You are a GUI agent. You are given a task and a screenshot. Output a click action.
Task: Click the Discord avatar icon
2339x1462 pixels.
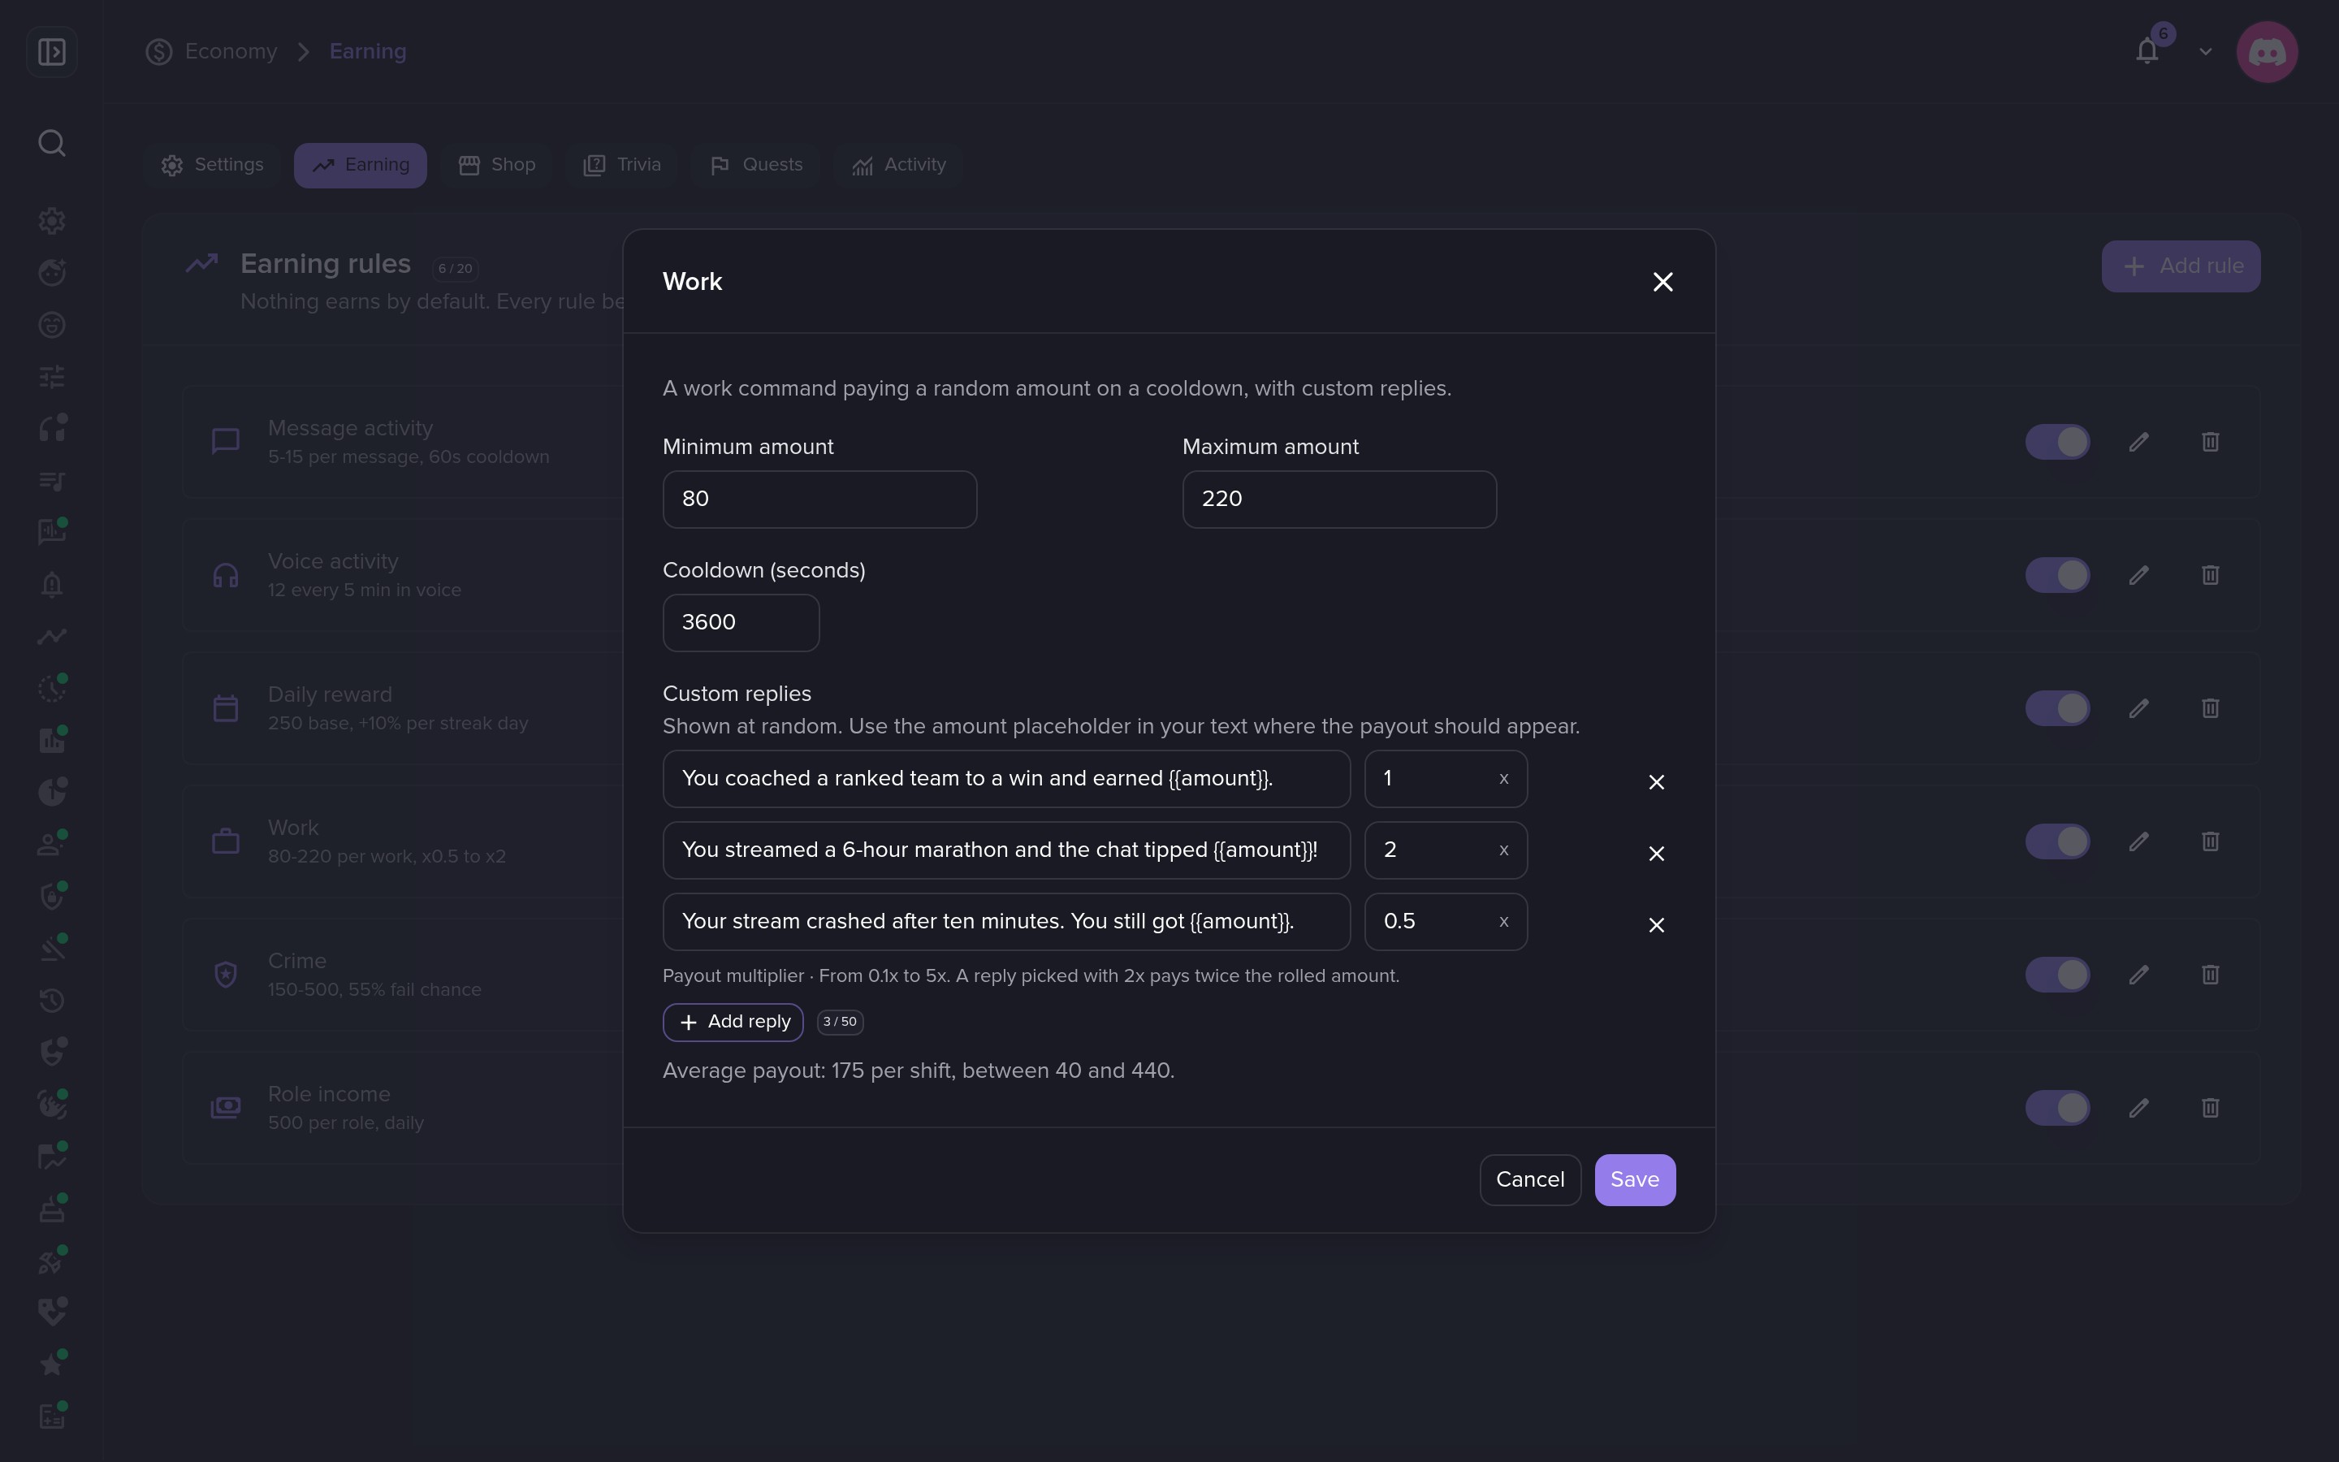pyautogui.click(x=2267, y=51)
